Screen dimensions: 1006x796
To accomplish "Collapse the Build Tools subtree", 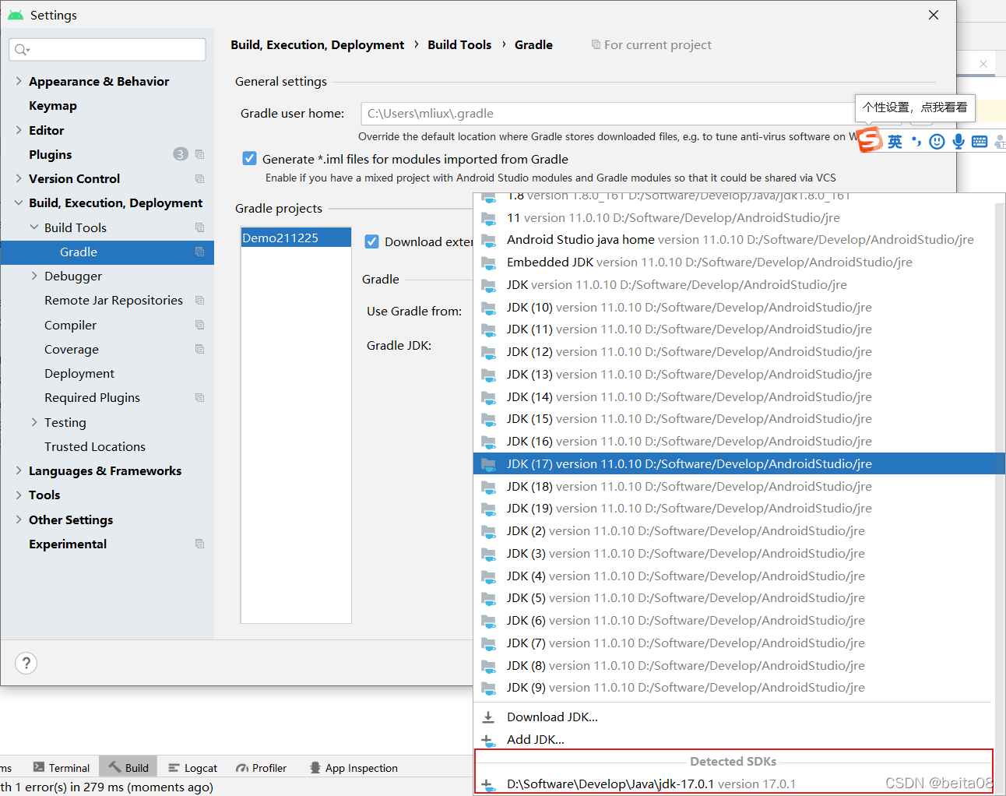I will coord(34,227).
